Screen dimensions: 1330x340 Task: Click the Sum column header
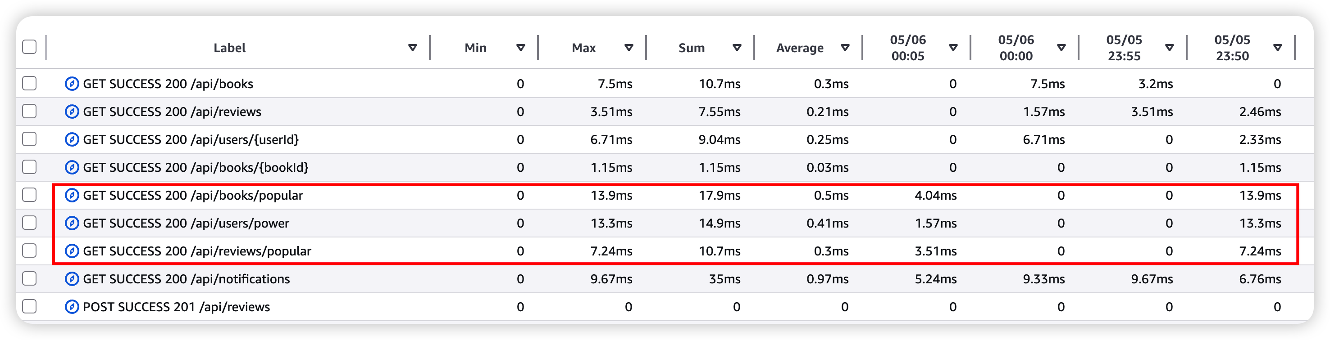[x=691, y=47]
